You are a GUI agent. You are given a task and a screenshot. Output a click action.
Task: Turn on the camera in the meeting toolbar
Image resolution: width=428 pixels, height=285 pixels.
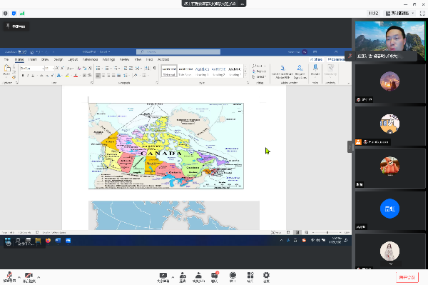pyautogui.click(x=29, y=277)
